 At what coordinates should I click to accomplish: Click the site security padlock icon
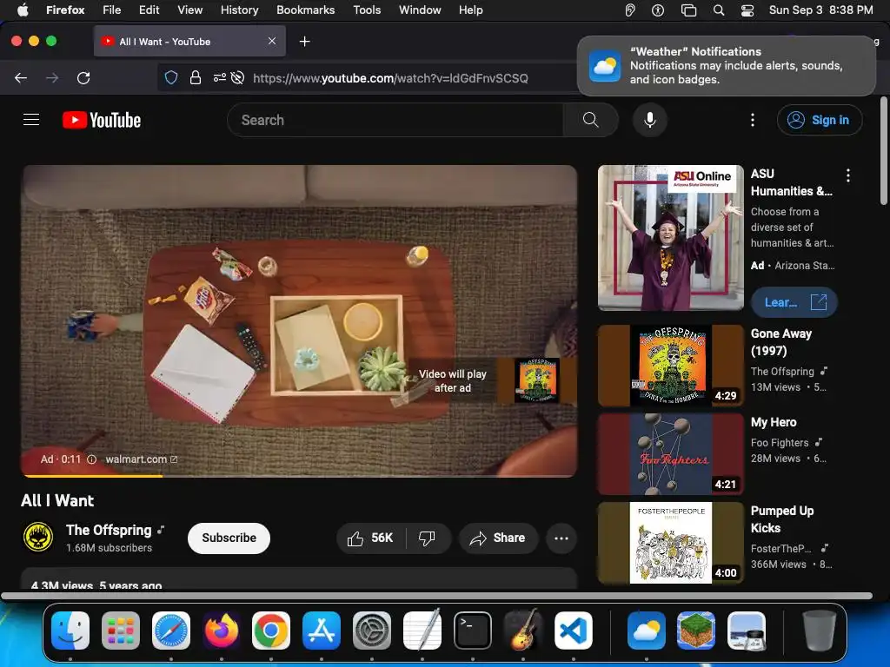click(x=196, y=77)
